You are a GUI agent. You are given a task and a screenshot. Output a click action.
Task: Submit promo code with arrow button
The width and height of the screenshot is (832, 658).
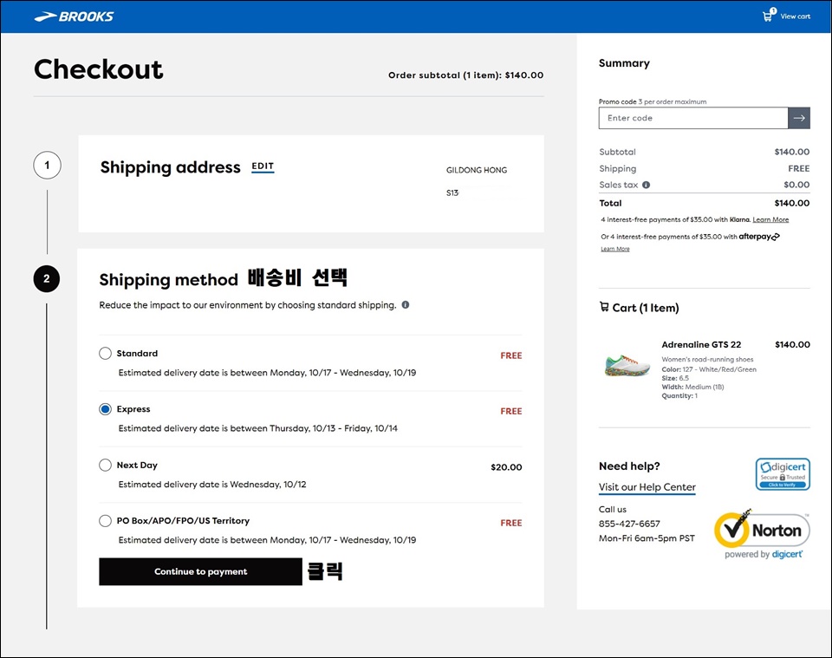pyautogui.click(x=799, y=118)
